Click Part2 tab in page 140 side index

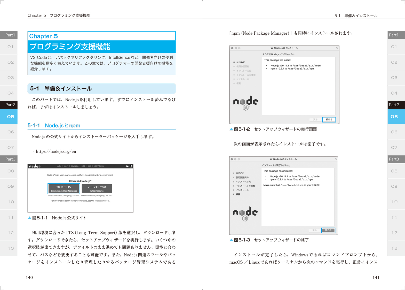[x=9, y=105]
